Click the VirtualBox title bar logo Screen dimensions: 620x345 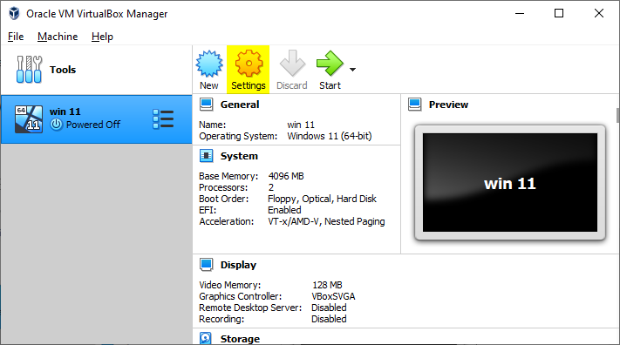pyautogui.click(x=14, y=13)
